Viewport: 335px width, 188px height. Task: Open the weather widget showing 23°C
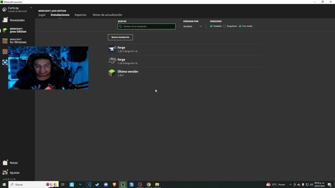276,184
